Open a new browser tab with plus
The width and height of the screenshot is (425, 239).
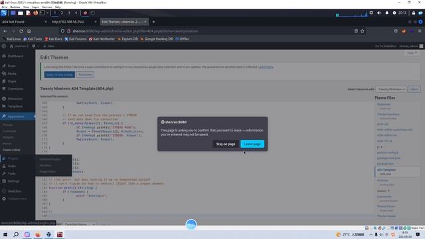tap(153, 22)
